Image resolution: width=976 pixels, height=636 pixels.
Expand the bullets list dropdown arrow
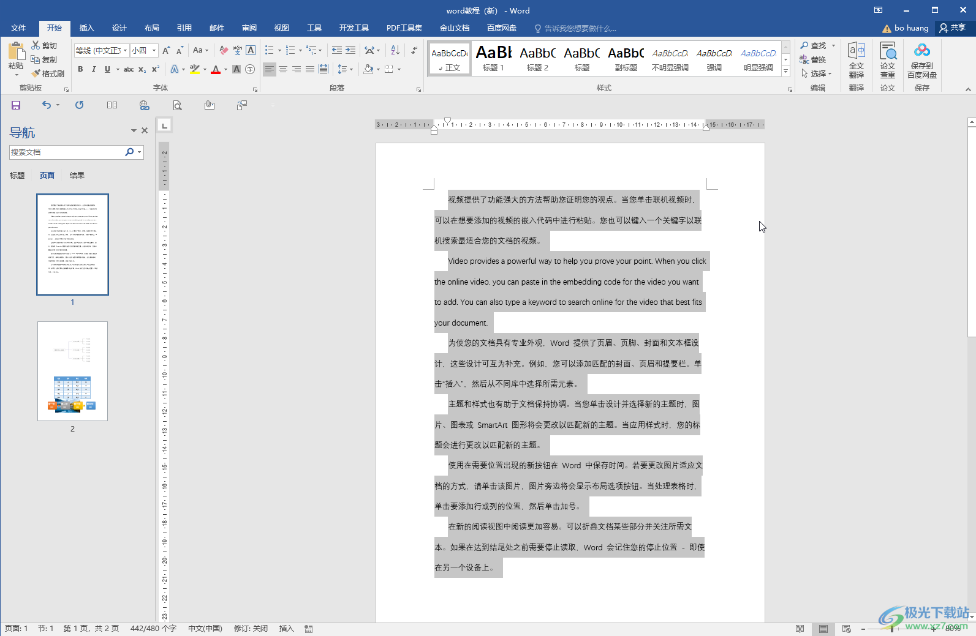coord(279,50)
